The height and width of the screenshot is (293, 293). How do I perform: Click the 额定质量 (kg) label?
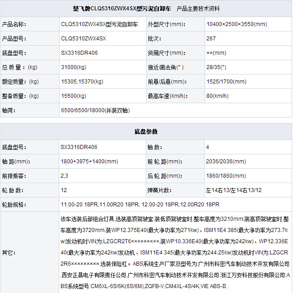pyautogui.click(x=20, y=82)
